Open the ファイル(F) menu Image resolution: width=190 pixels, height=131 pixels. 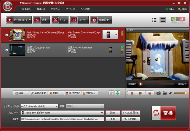click(x=26, y=9)
